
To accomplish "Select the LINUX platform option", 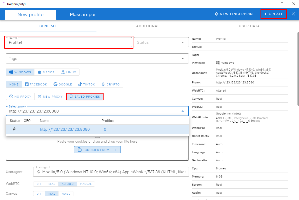I will click(x=69, y=72).
